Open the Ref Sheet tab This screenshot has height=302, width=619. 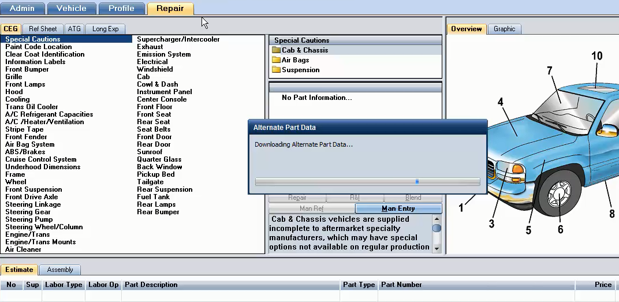(43, 29)
